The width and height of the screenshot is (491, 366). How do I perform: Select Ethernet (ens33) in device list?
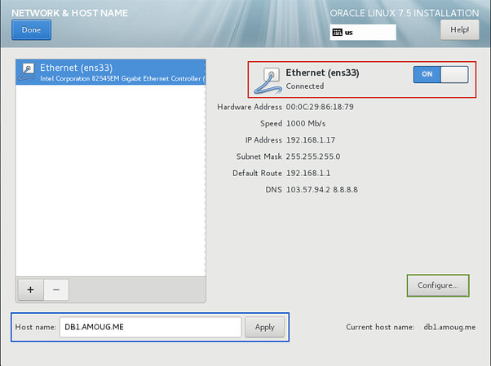pos(111,73)
